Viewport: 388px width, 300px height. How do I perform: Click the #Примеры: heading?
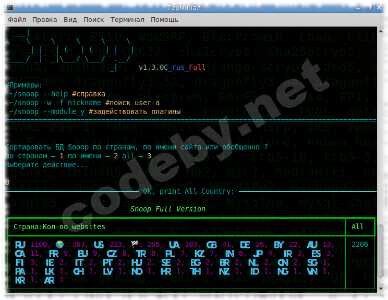click(x=24, y=85)
